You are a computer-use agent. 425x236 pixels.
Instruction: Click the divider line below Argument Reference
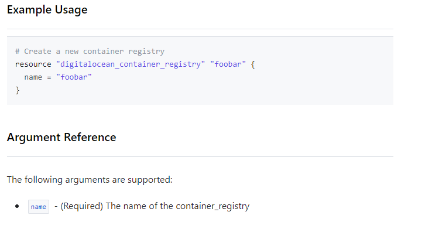coord(200,156)
